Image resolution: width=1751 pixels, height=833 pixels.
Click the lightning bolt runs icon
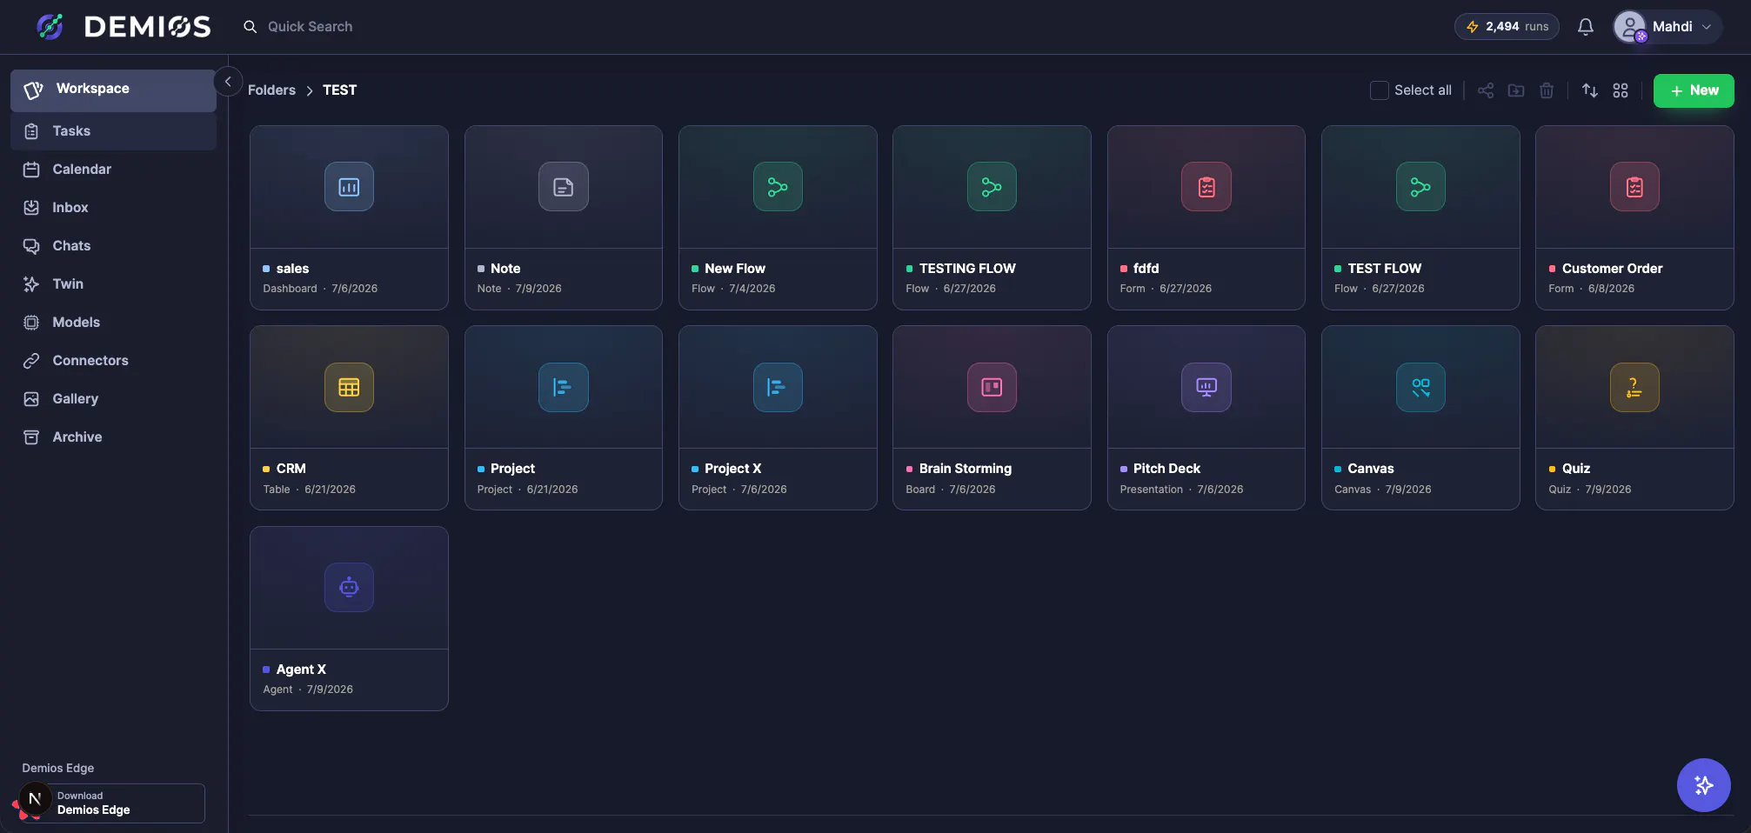[1472, 27]
